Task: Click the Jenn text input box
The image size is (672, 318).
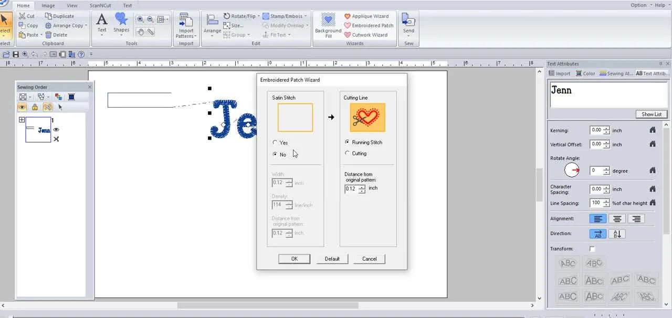Action: (607, 94)
